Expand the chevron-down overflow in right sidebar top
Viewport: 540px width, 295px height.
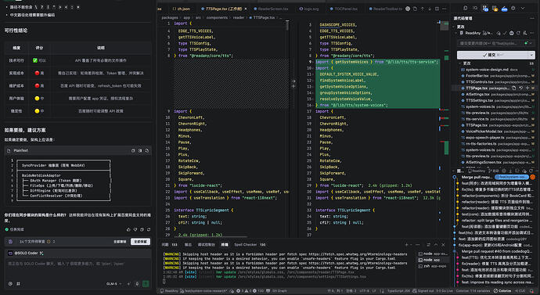[523, 8]
